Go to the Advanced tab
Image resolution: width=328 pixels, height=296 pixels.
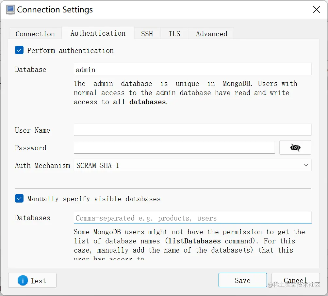[x=211, y=34]
